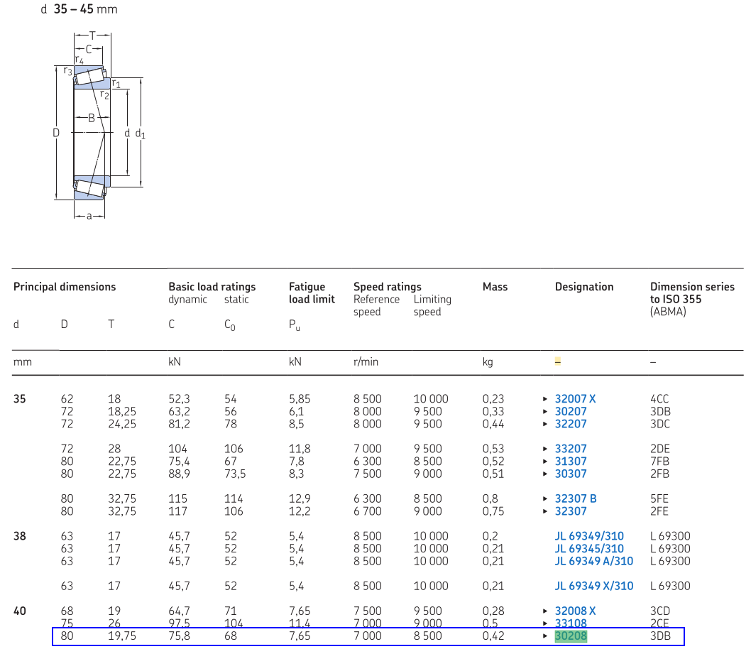Expand the arrow beside 32307

(x=547, y=511)
